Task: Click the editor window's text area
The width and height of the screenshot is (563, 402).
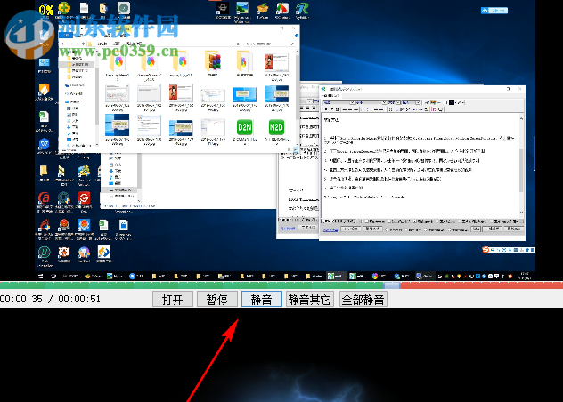Action: tap(420, 165)
